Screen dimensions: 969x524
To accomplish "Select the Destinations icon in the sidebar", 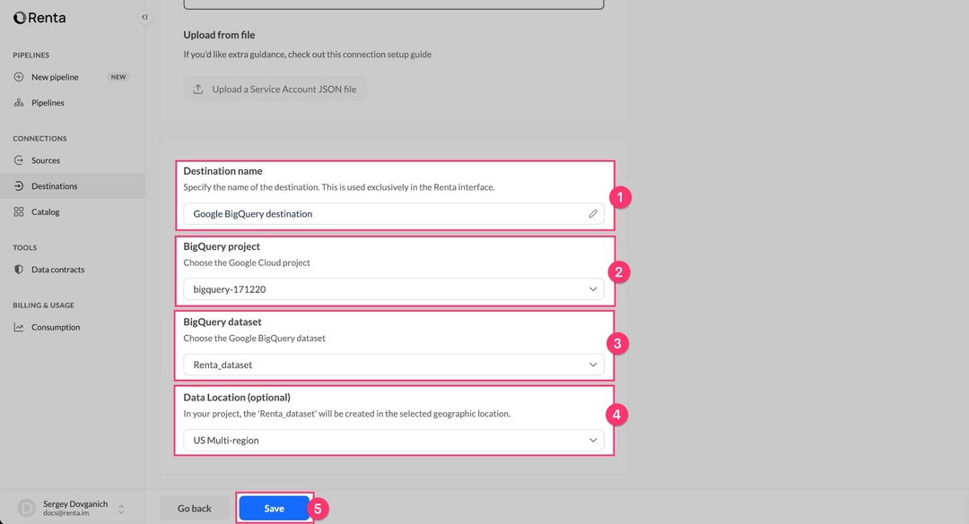I will click(x=20, y=185).
